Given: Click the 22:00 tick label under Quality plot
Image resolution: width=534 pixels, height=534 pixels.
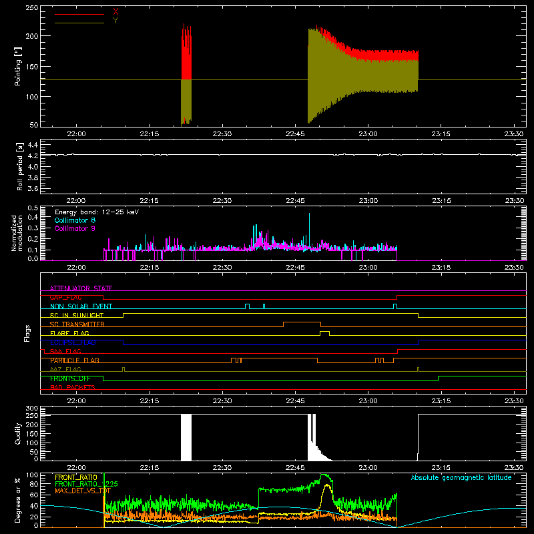Looking at the screenshot, I should tap(76, 468).
